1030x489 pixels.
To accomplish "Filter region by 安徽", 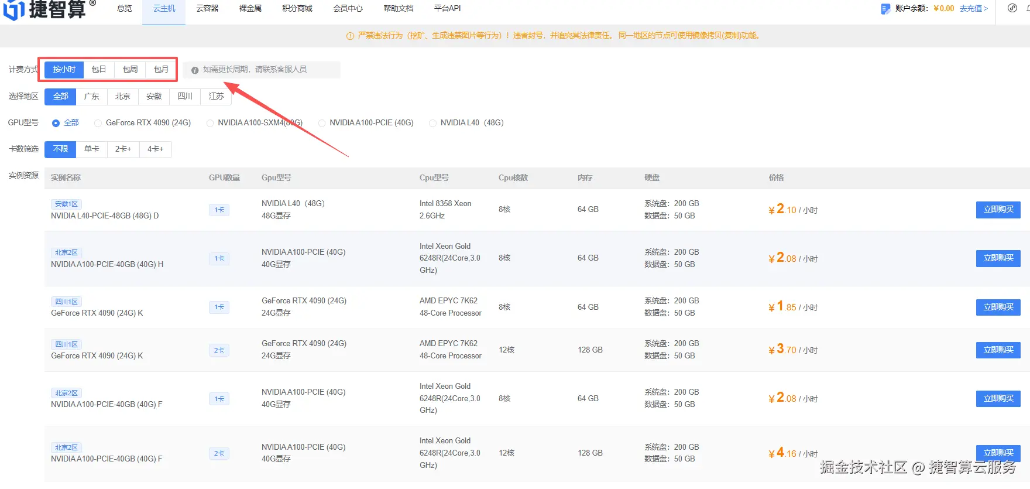I will (x=154, y=96).
